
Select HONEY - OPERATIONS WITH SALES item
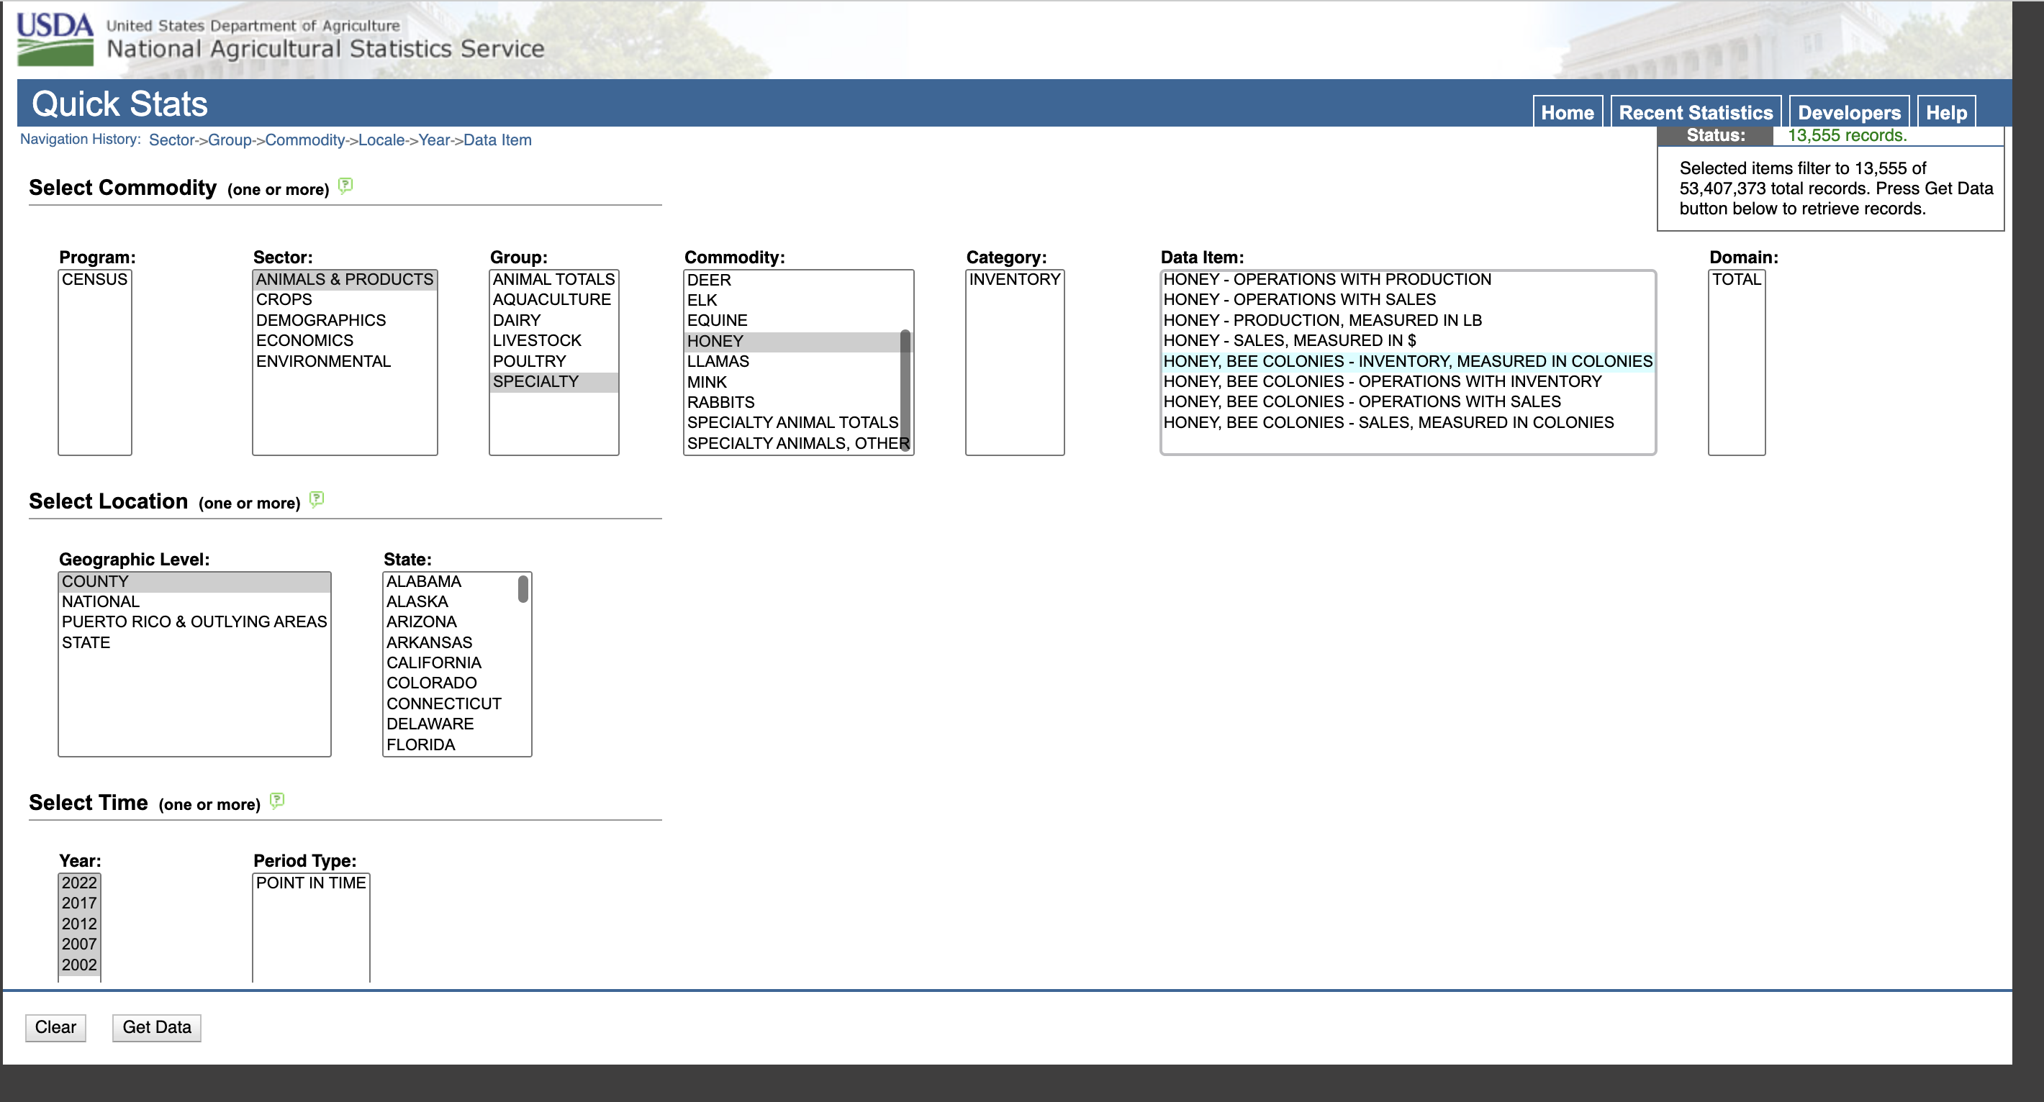point(1408,300)
